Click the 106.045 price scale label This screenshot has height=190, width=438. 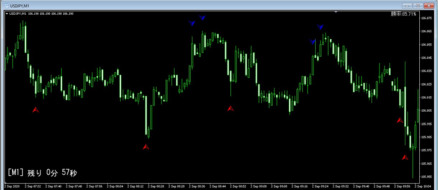coord(427,58)
